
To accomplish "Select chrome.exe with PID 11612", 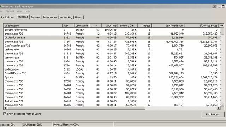I will pos(112,53).
